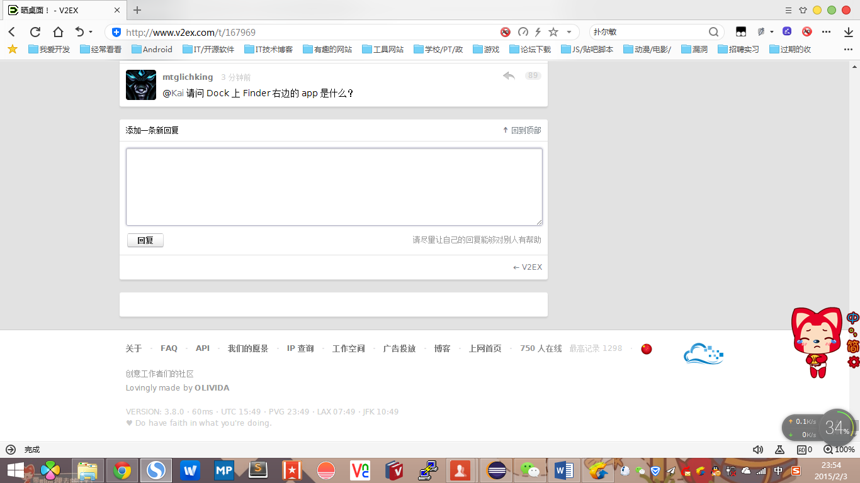
Task: Bookmark this page with the star icon
Action: point(553,32)
